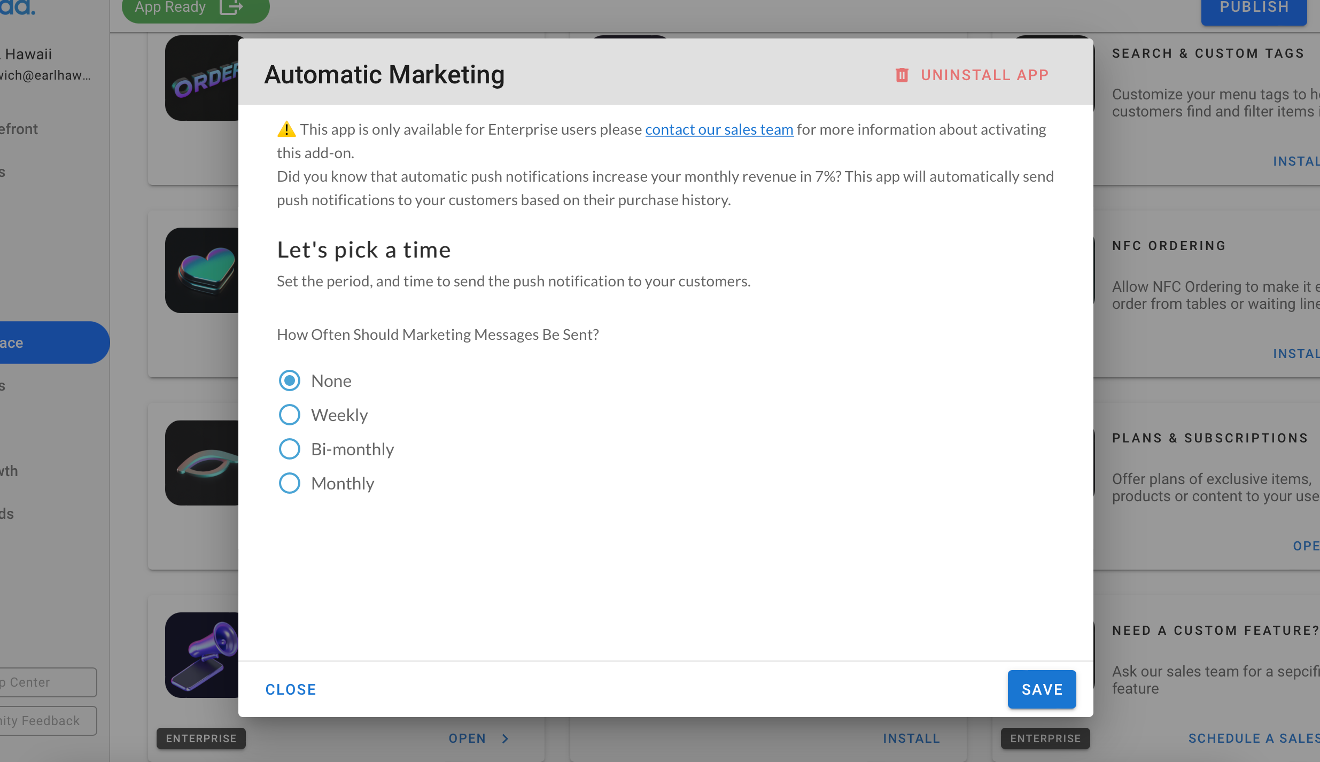Screen dimensions: 1320x762
Task: Select the None frequency option
Action: coord(289,380)
